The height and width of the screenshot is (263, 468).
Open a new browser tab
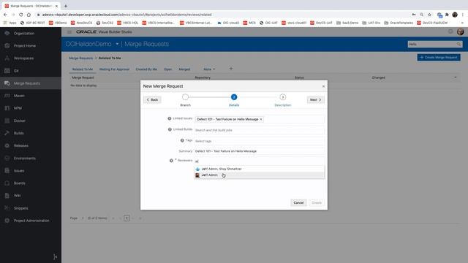click(66, 6)
